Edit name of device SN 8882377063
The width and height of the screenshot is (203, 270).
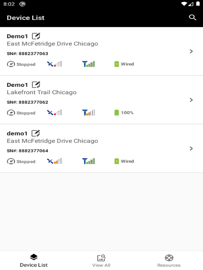click(36, 36)
